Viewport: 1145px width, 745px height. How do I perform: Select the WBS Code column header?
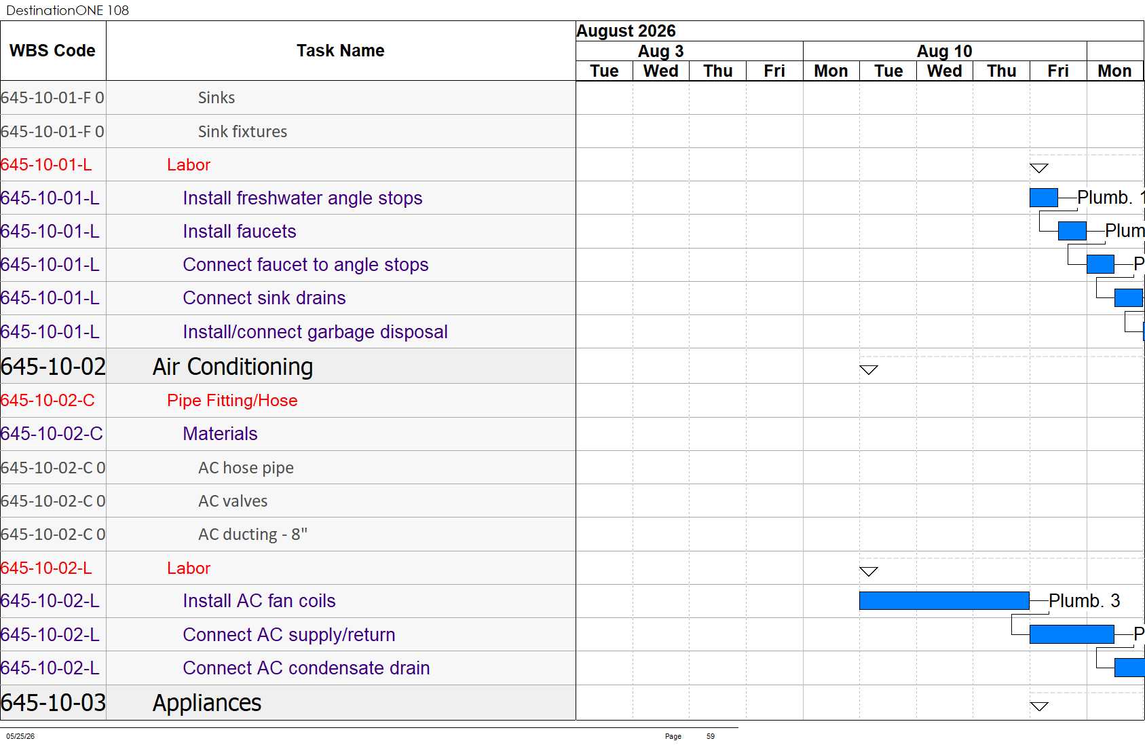coord(53,51)
